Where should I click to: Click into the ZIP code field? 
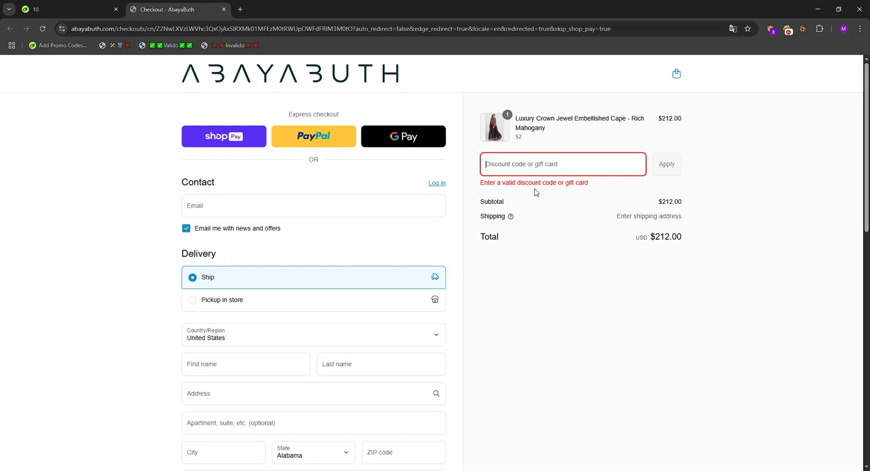click(x=404, y=452)
